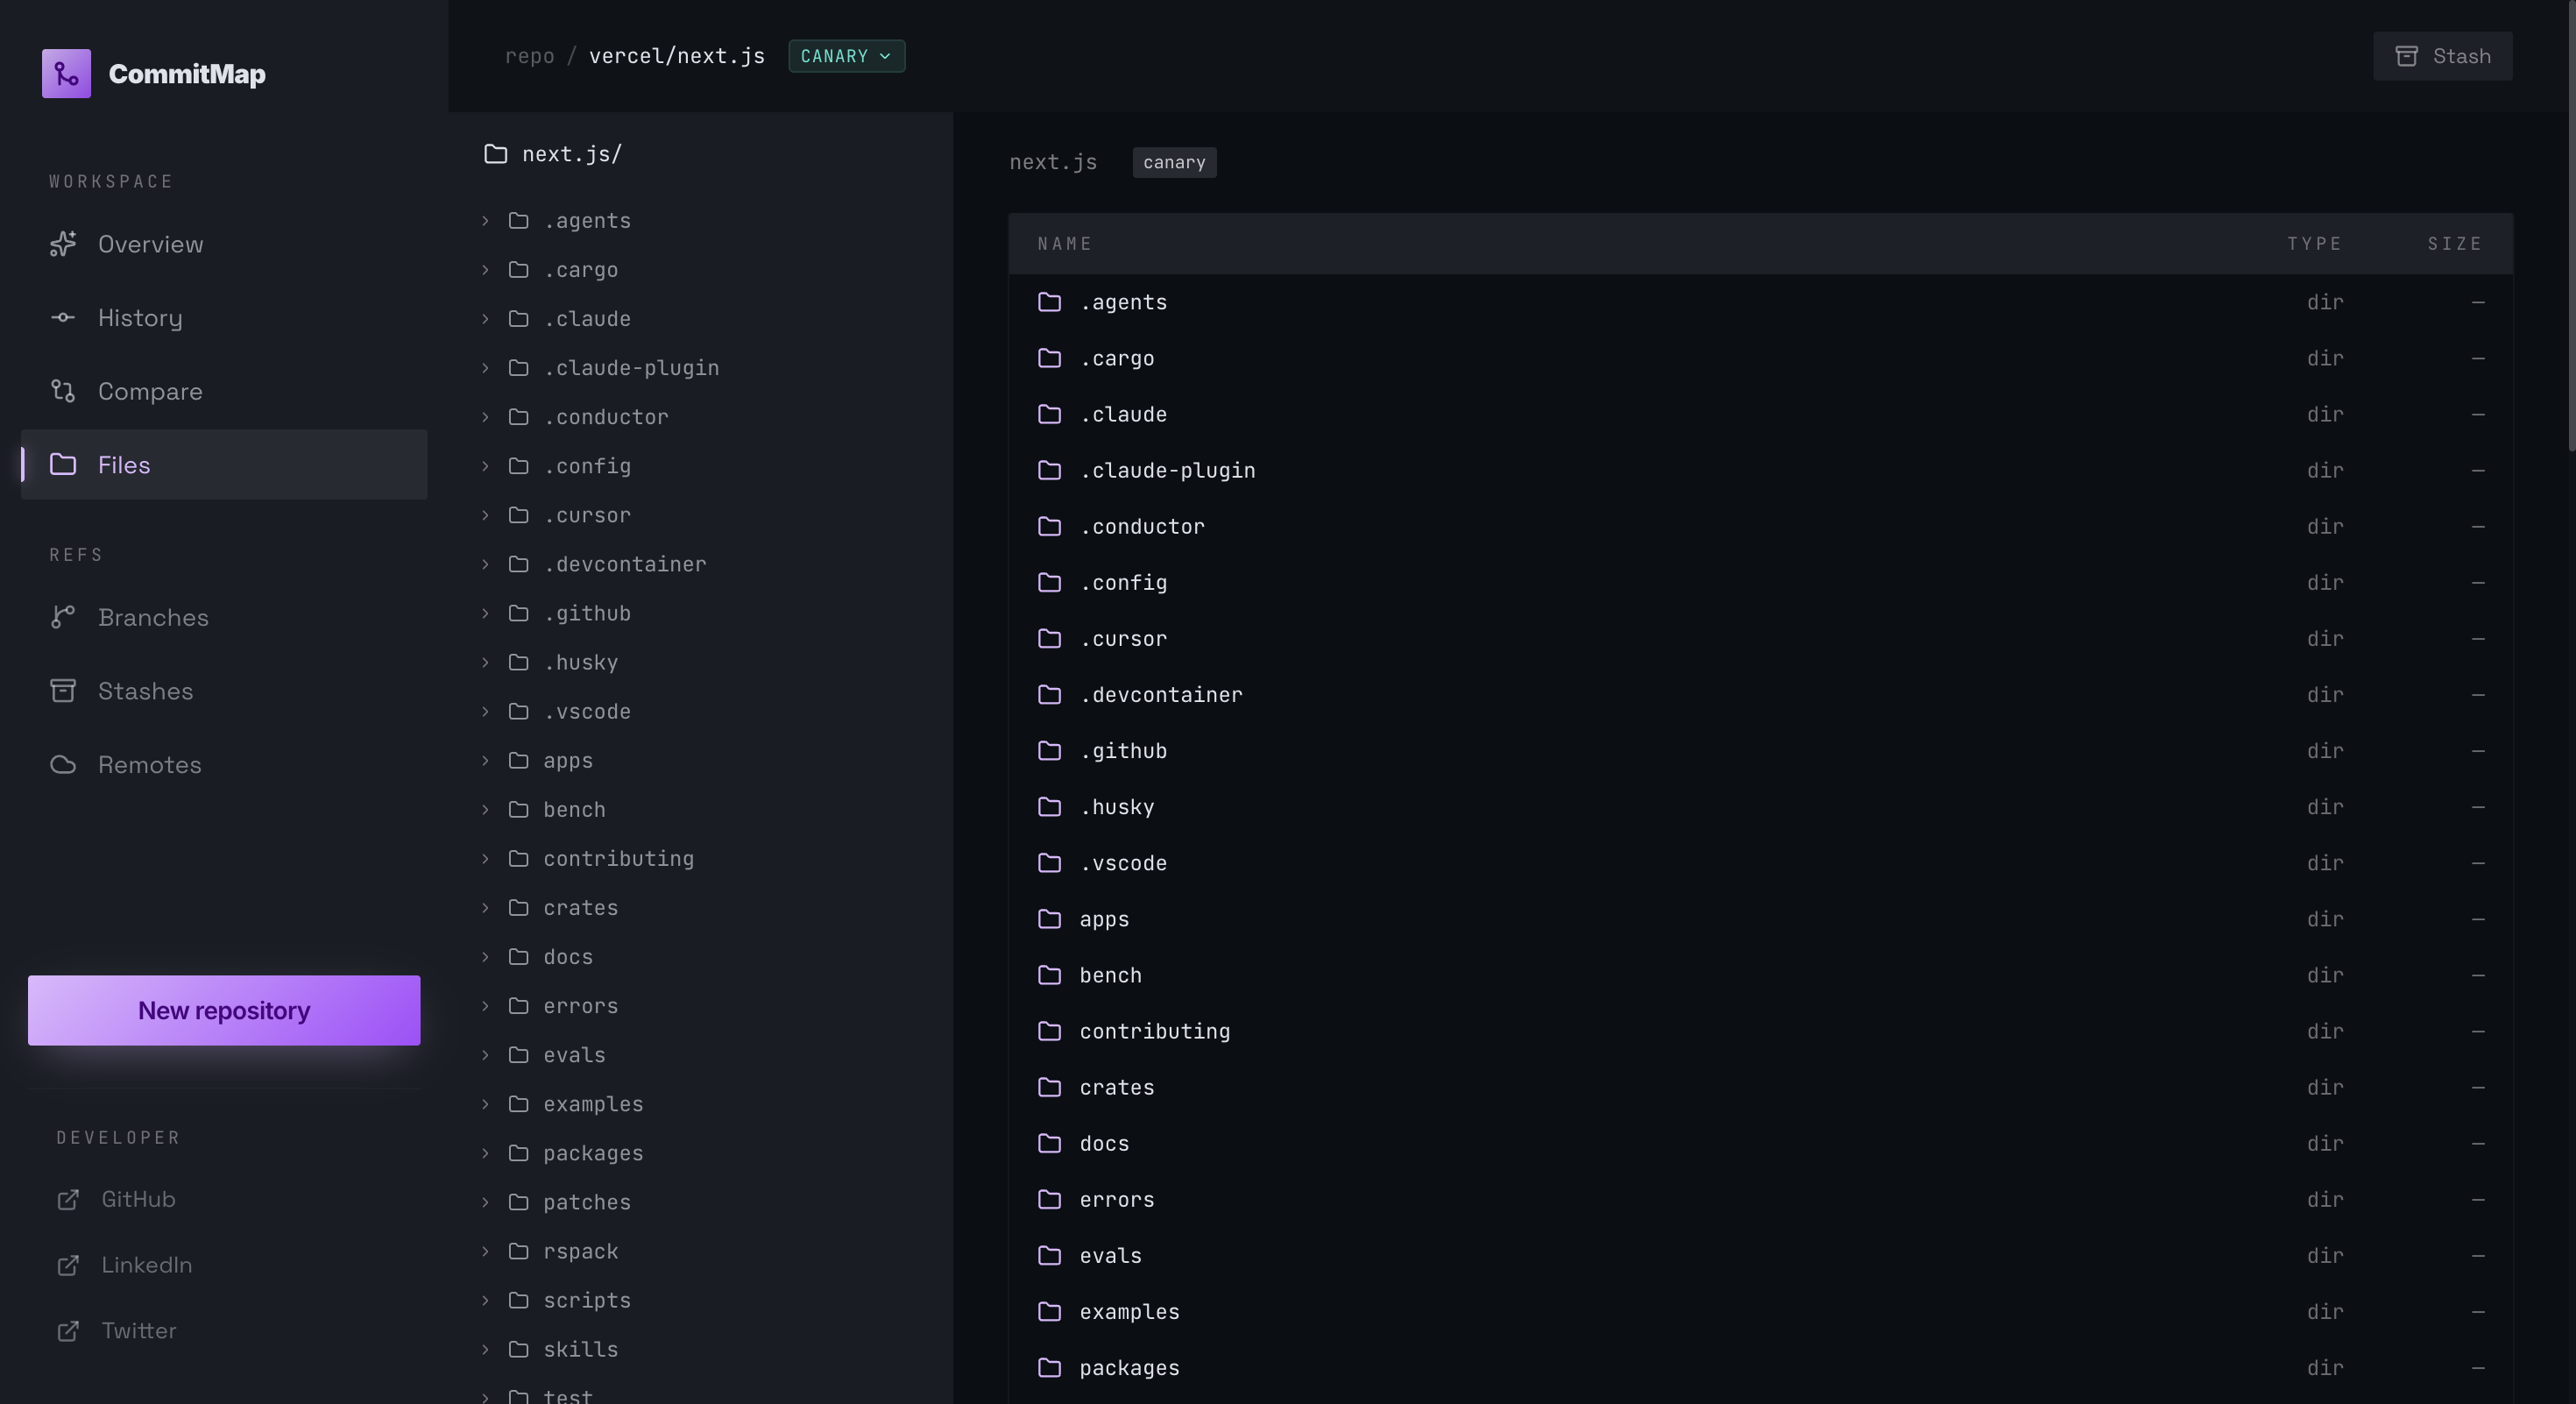This screenshot has width=2576, height=1404.
Task: Click the Files folder icon in sidebar
Action: (x=63, y=464)
